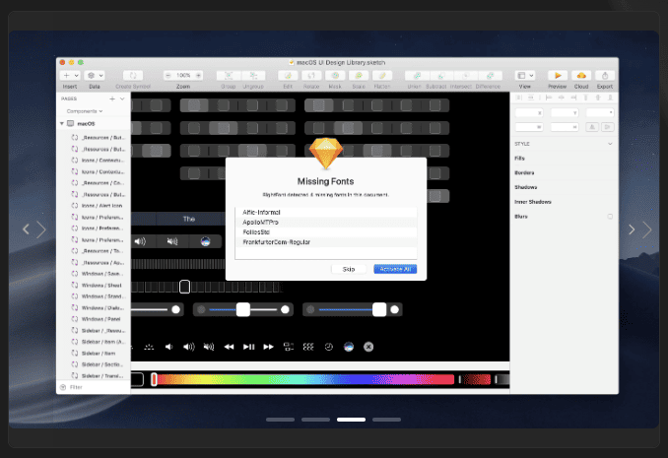Image resolution: width=668 pixels, height=458 pixels.
Task: Open the Inner Shadows section header
Action: 532,202
